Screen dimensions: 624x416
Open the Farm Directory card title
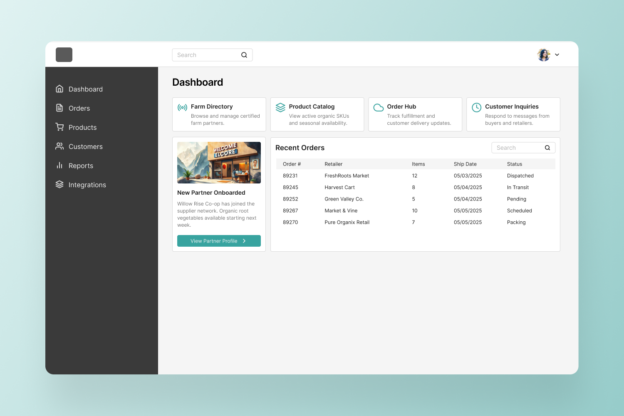[212, 106]
